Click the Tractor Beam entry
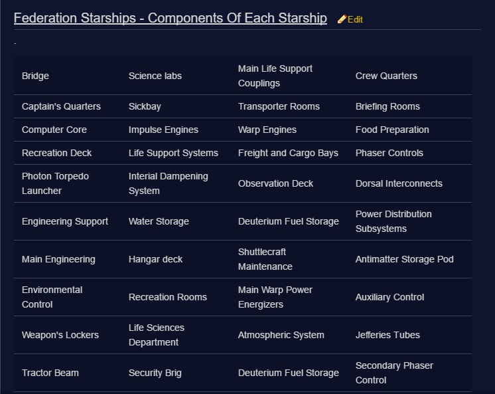The height and width of the screenshot is (394, 495). coord(50,373)
